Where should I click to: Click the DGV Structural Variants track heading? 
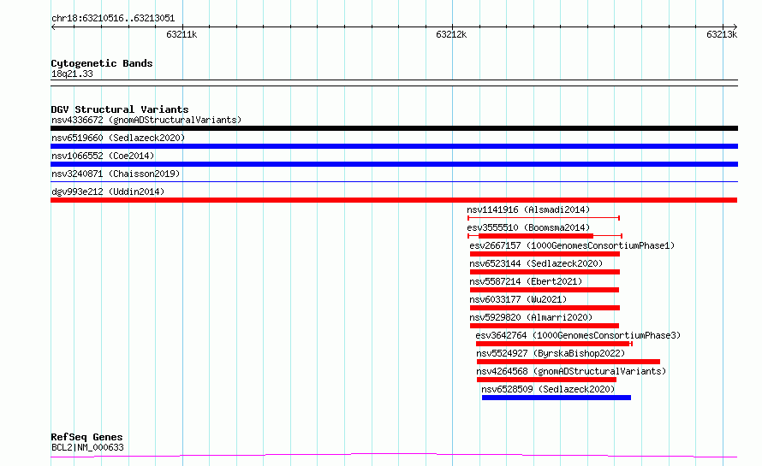120,109
